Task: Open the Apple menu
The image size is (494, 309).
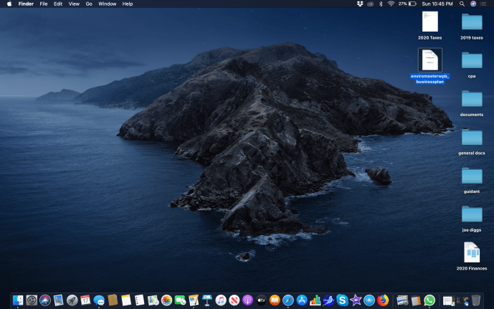Action: tap(9, 4)
